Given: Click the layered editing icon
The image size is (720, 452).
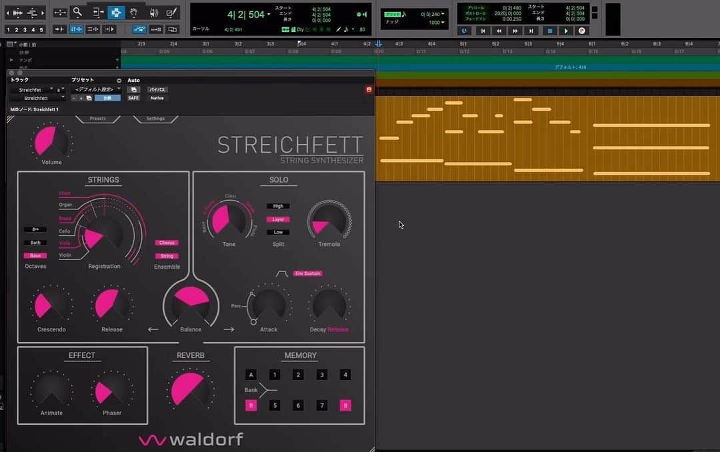Looking at the screenshot, I should tap(172, 29).
